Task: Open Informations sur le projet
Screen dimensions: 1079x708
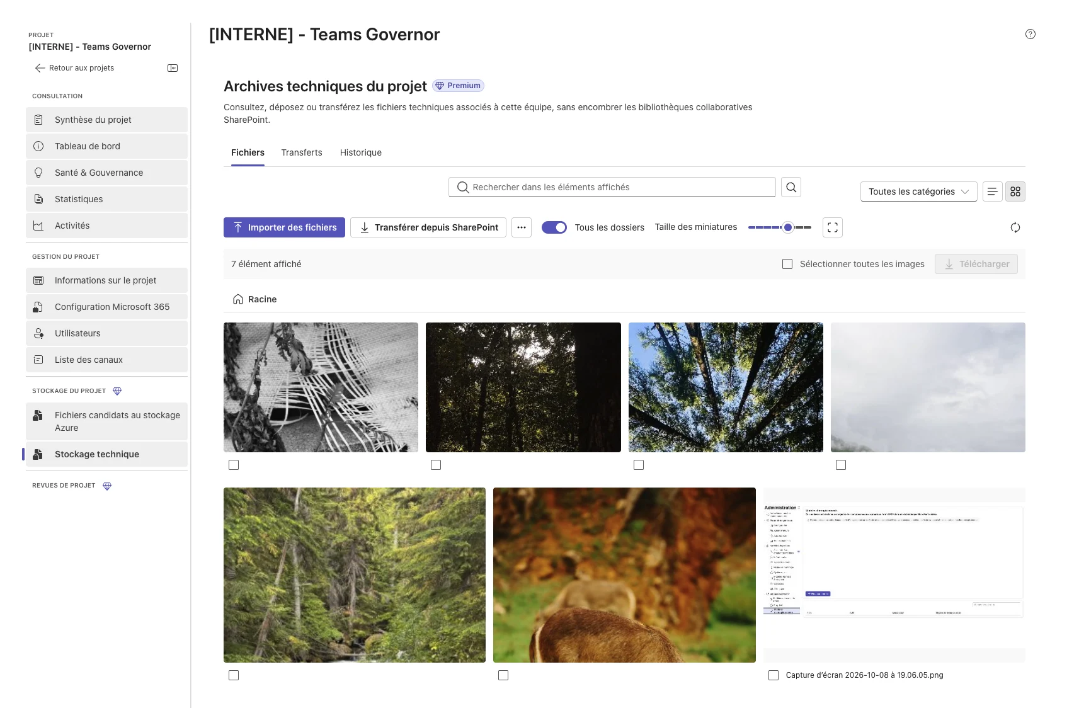Action: (106, 280)
